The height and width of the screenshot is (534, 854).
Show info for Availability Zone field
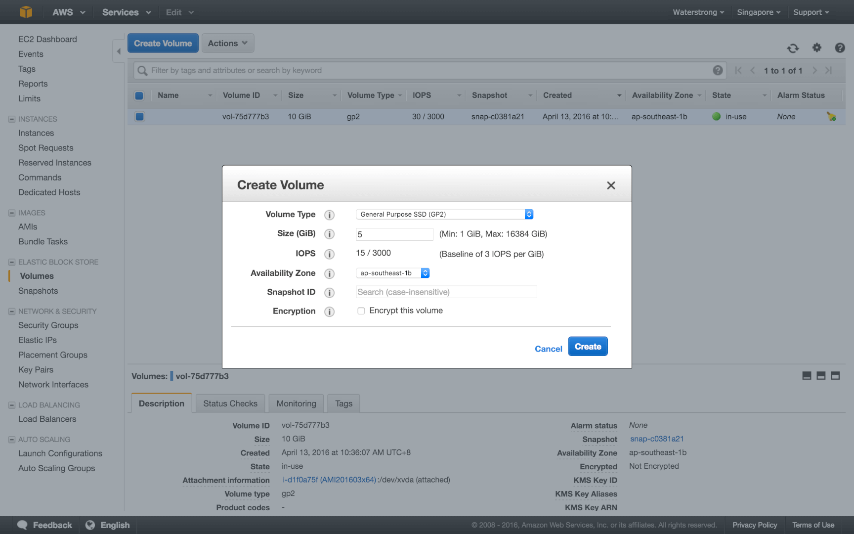pos(329,274)
